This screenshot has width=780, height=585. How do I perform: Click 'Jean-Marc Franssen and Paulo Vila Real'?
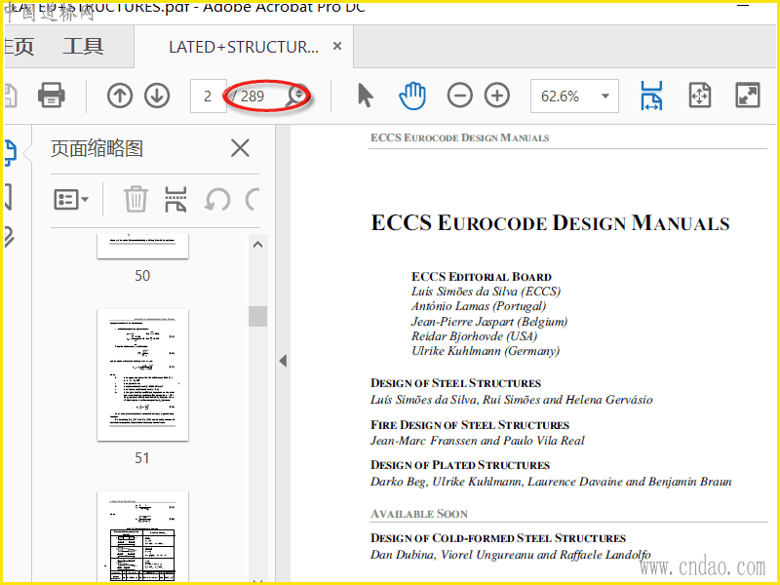pyautogui.click(x=478, y=441)
